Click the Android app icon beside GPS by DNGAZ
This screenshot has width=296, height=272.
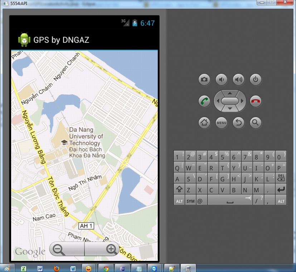click(24, 40)
